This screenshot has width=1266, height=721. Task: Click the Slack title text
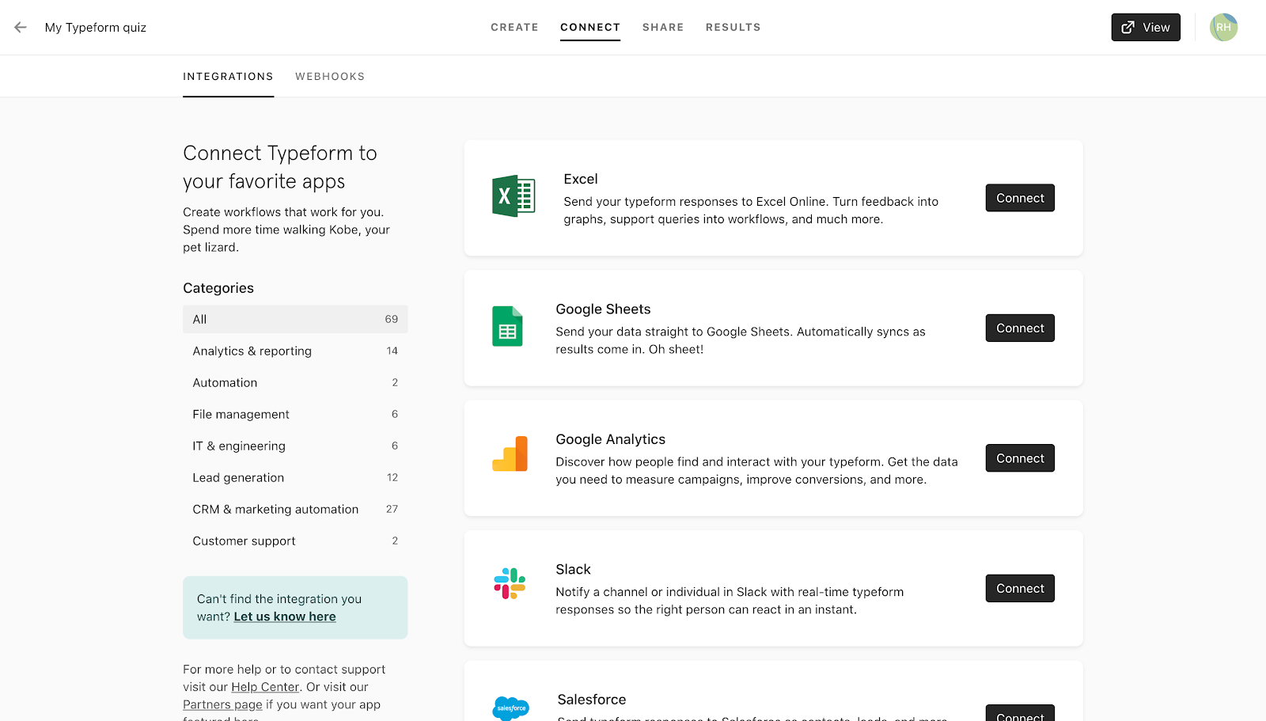[x=573, y=569]
